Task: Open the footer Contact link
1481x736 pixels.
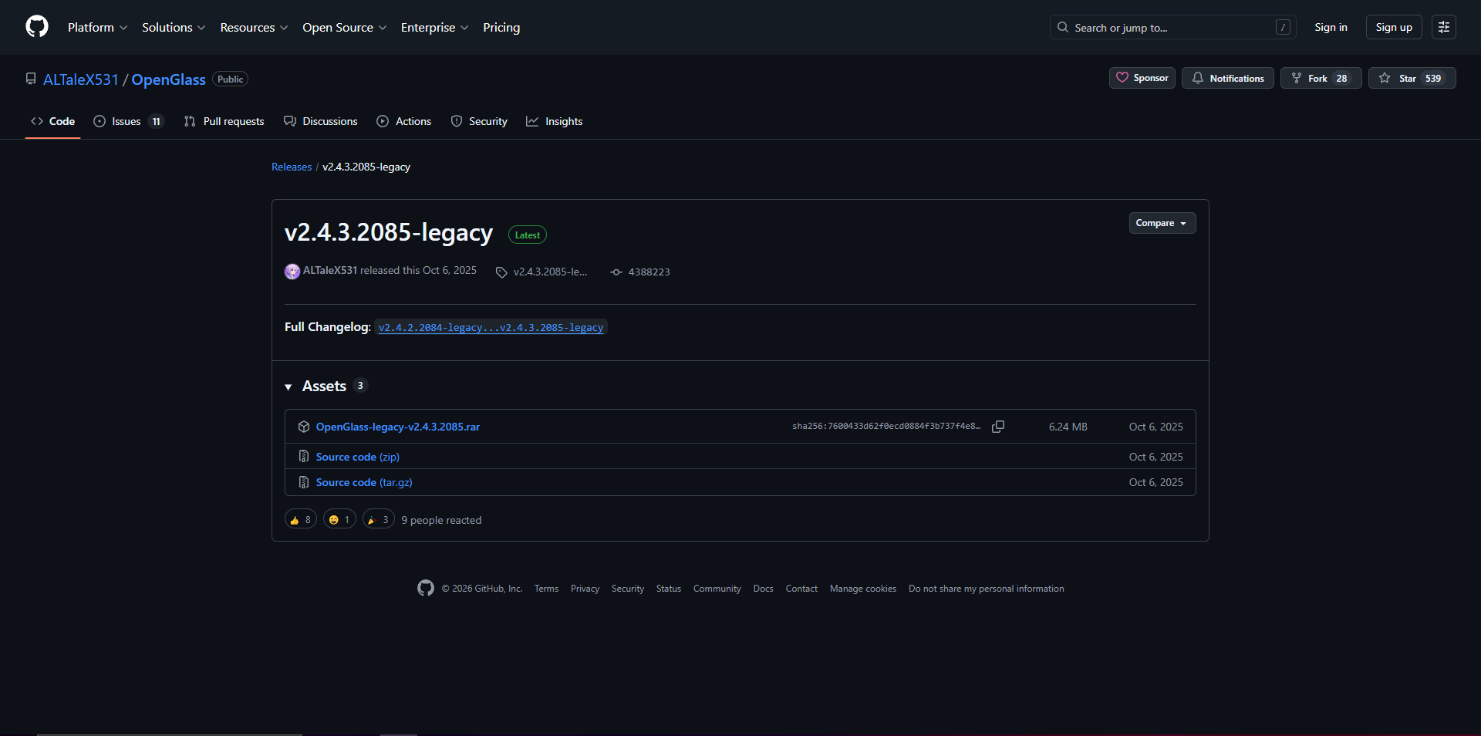Action: click(801, 589)
